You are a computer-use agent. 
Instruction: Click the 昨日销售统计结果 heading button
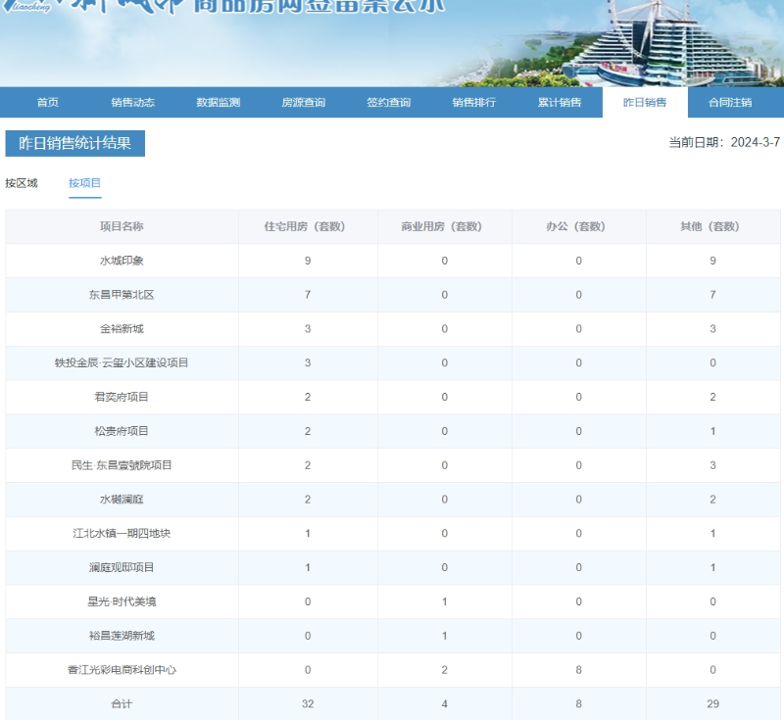click(x=74, y=144)
